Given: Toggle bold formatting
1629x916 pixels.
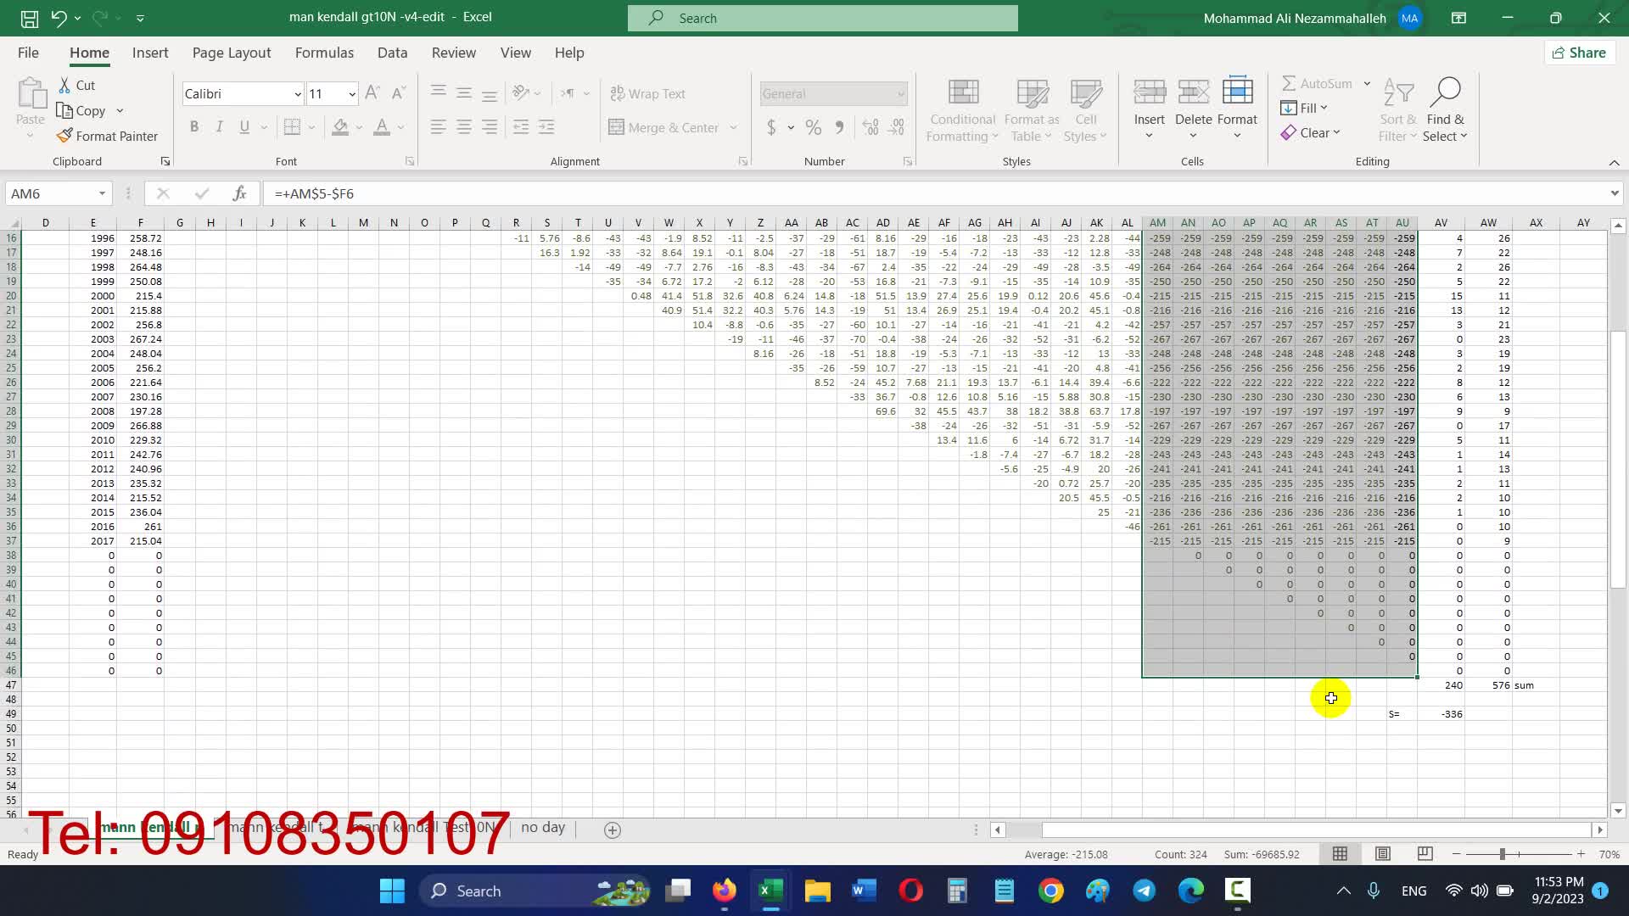Looking at the screenshot, I should click(194, 127).
